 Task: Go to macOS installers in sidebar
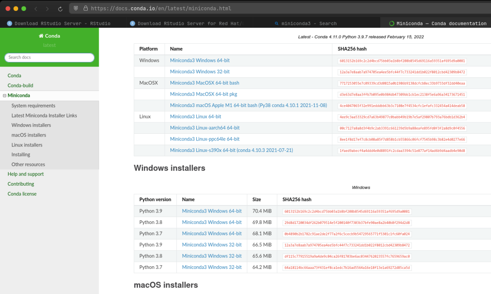(29, 135)
